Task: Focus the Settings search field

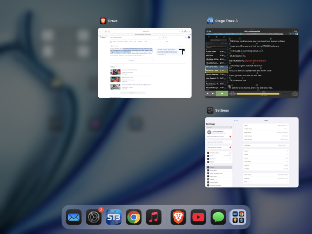Action: (219, 127)
